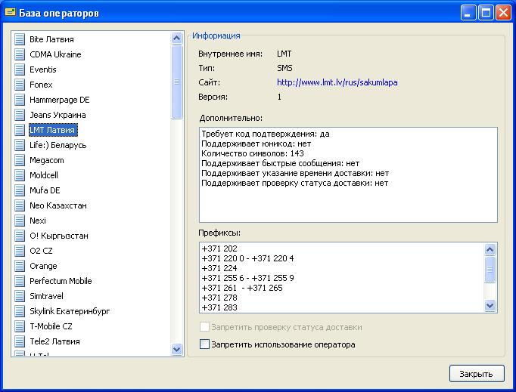Screen dimensions: 516x392
Task: Click the icon next to Eventis
Action: (20, 69)
